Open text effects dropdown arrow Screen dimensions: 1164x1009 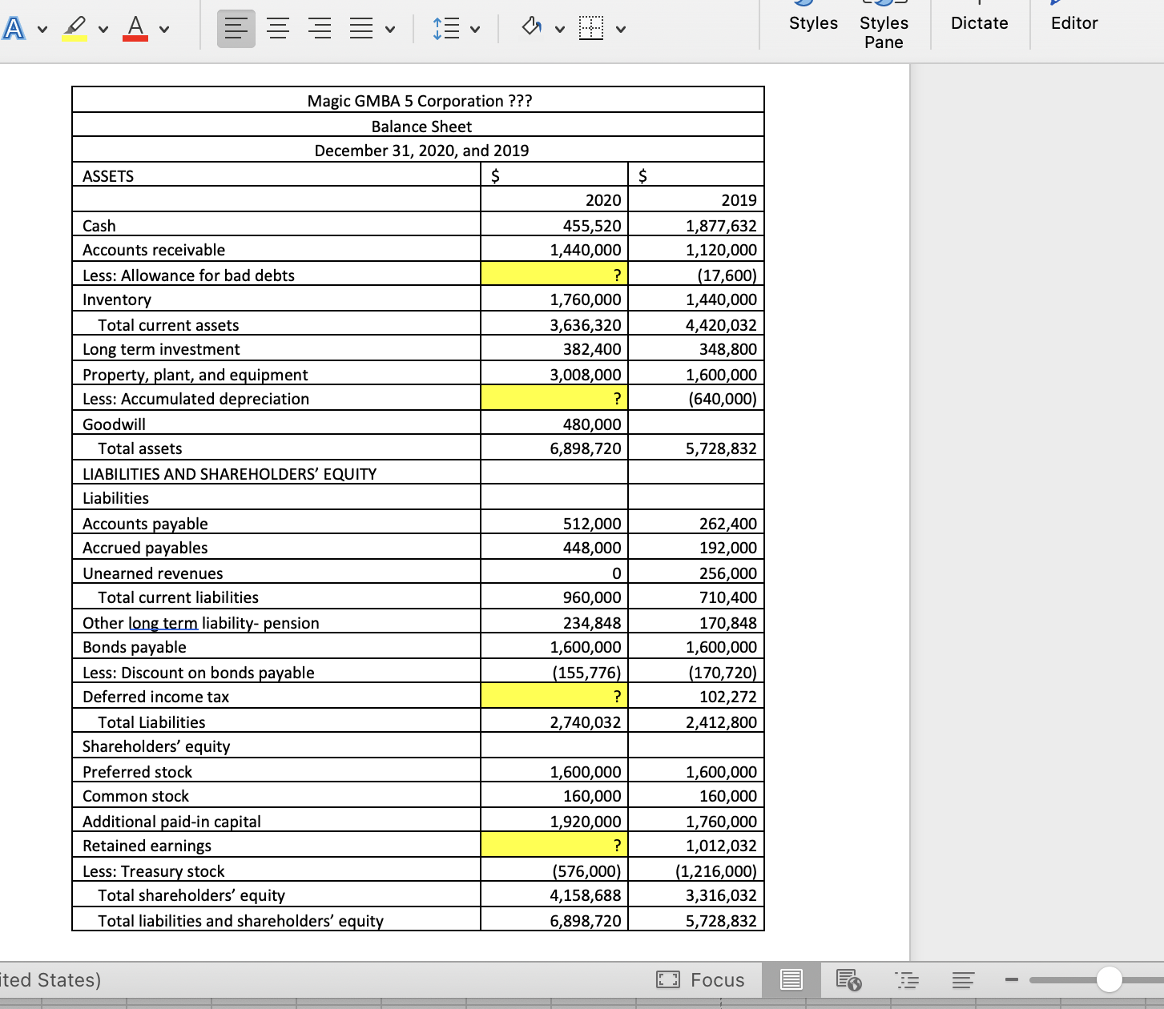click(x=42, y=30)
